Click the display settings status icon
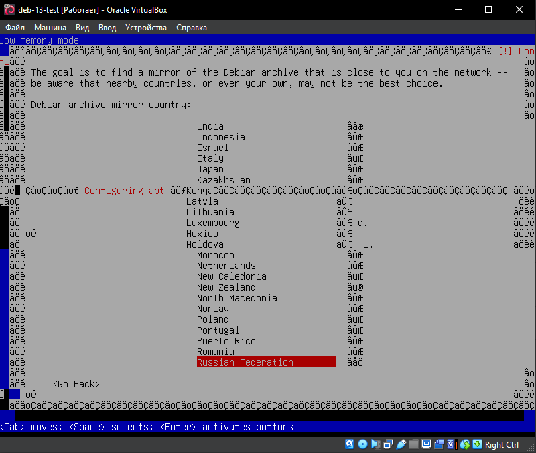536x453 pixels. [426, 444]
